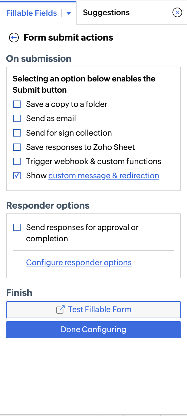Switch to the Suggestions tab
The height and width of the screenshot is (416, 187).
(106, 13)
